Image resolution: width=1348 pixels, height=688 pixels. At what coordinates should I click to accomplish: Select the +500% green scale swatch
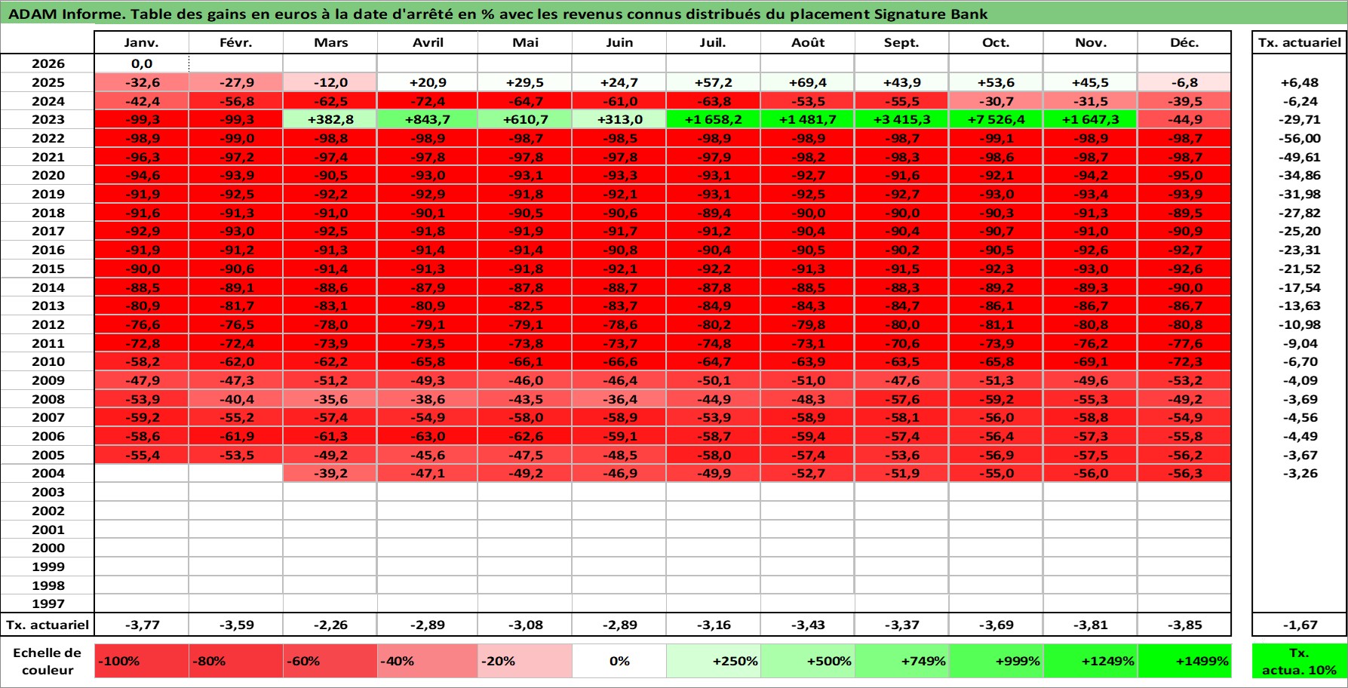tap(808, 661)
